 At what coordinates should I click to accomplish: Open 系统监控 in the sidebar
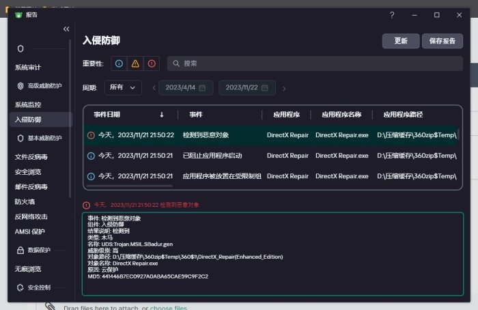(x=28, y=104)
